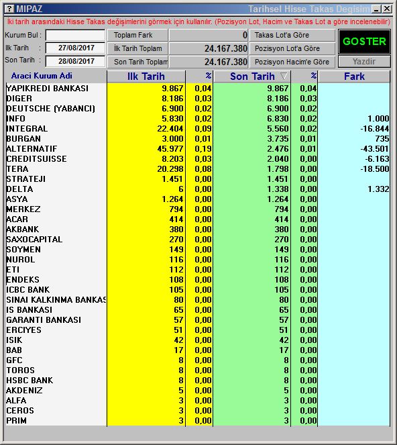Click Araci Kurum Adi column header
397x445 pixels.
42,76
